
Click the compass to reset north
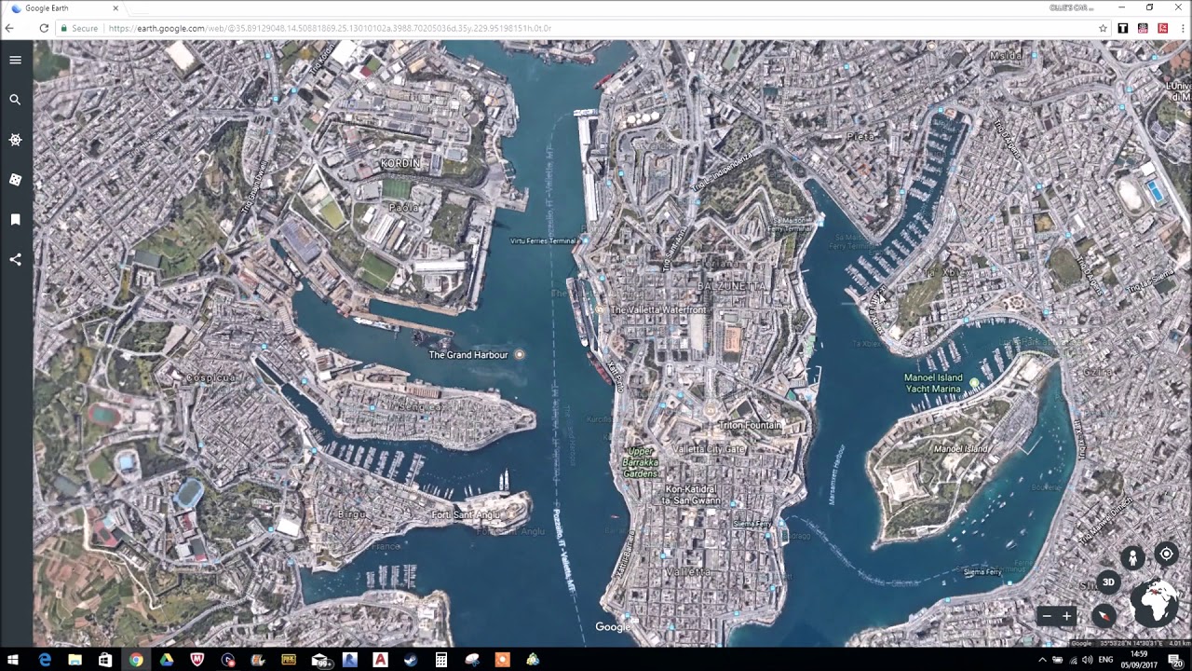click(x=1104, y=616)
